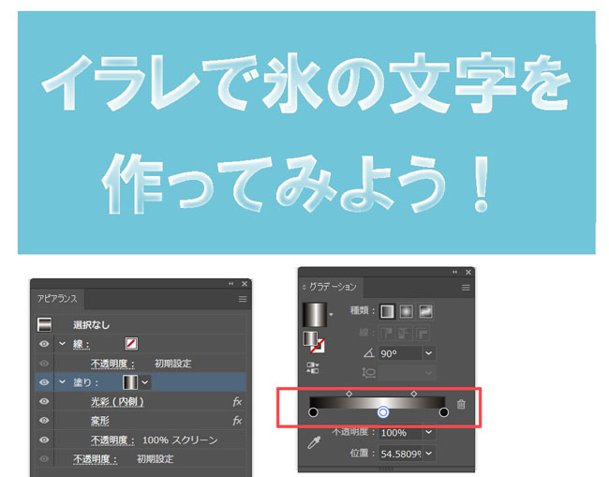Pick the eyedropper color picker icon
This screenshot has width=609, height=477.
click(314, 443)
